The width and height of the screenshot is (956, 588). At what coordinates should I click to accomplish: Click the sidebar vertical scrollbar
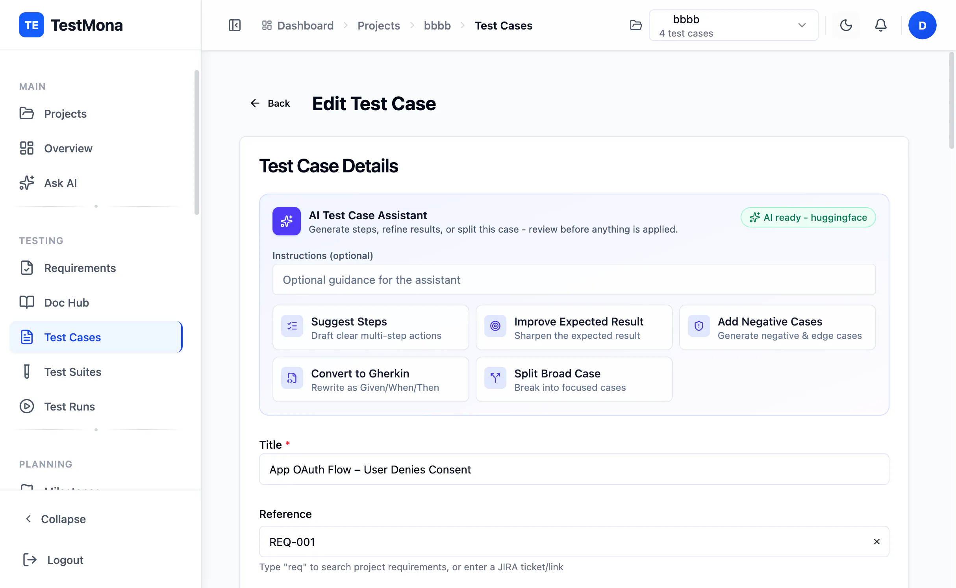pos(197,142)
